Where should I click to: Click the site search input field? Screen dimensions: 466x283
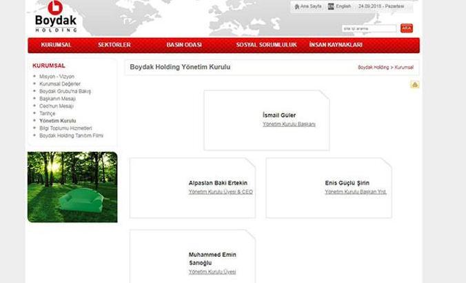369,28
